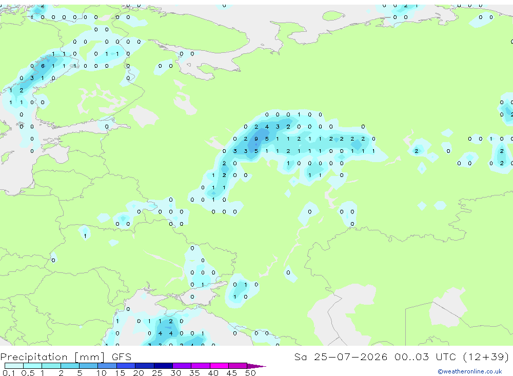Click the 40 to 45 legend swatch
This screenshot has width=513, height=376.
click(219, 366)
